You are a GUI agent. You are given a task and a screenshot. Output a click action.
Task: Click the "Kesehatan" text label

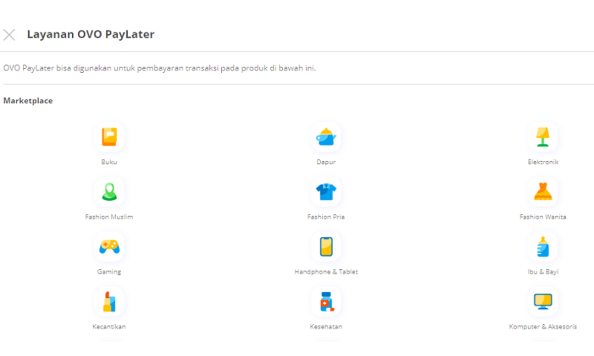[x=326, y=327]
